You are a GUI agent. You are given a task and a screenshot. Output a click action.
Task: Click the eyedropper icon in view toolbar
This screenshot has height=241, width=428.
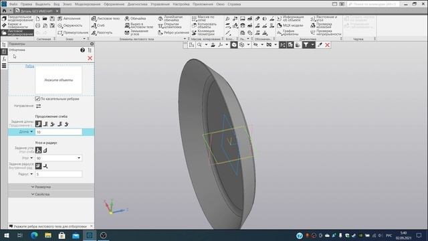[x=320, y=45]
